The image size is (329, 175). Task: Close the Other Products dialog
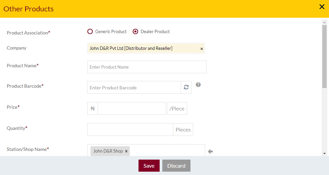322,7
